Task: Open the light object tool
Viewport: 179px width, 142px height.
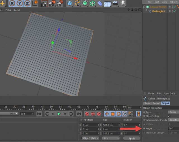Action: pyautogui.click(x=123, y=3)
